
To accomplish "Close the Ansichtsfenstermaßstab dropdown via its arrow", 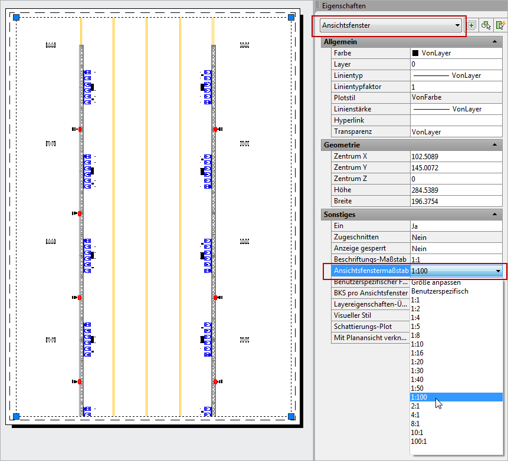I will [x=499, y=271].
